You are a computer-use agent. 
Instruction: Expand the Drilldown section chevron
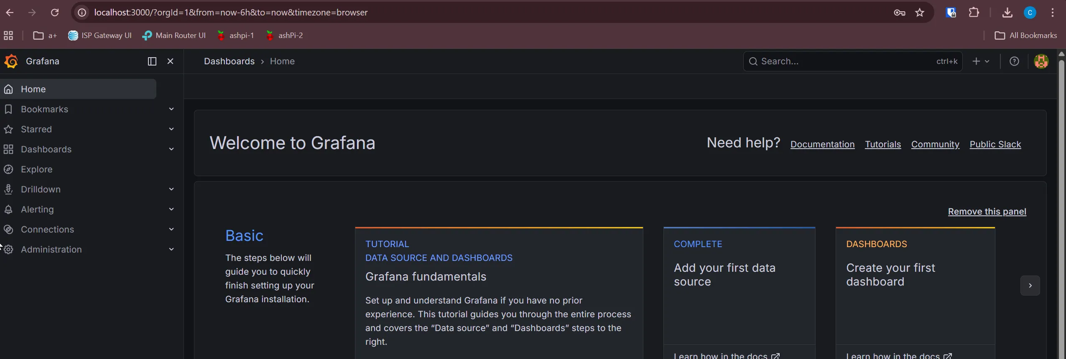pyautogui.click(x=171, y=189)
